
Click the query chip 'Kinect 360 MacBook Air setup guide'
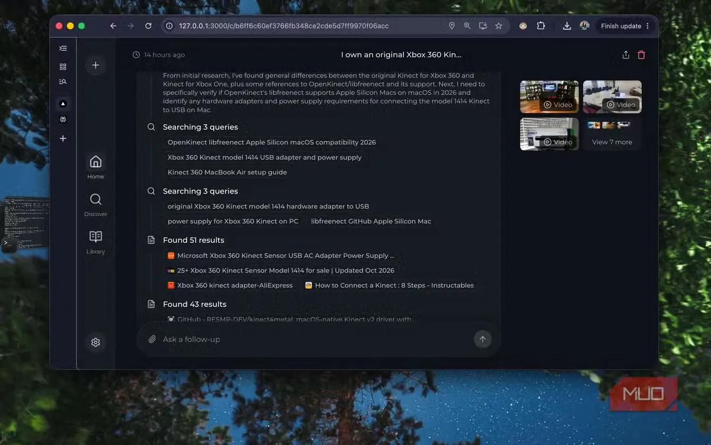tap(227, 172)
